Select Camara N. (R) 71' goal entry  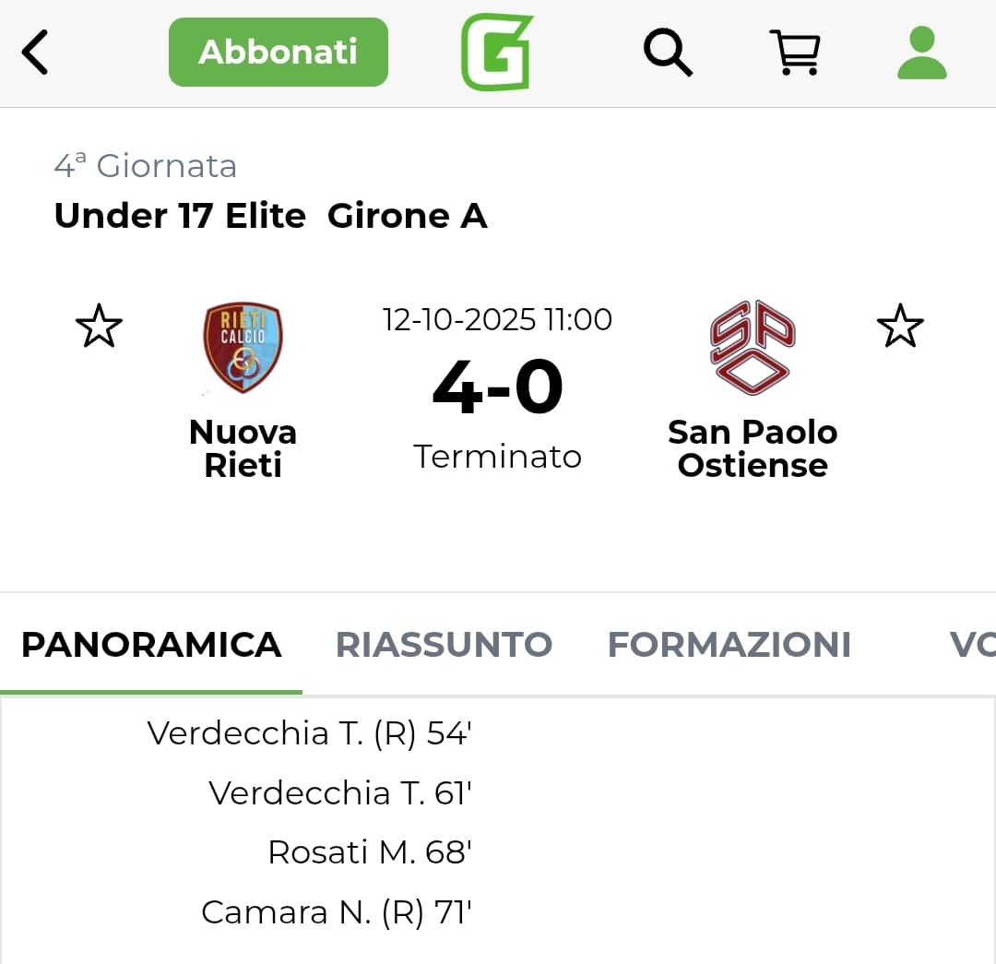336,912
